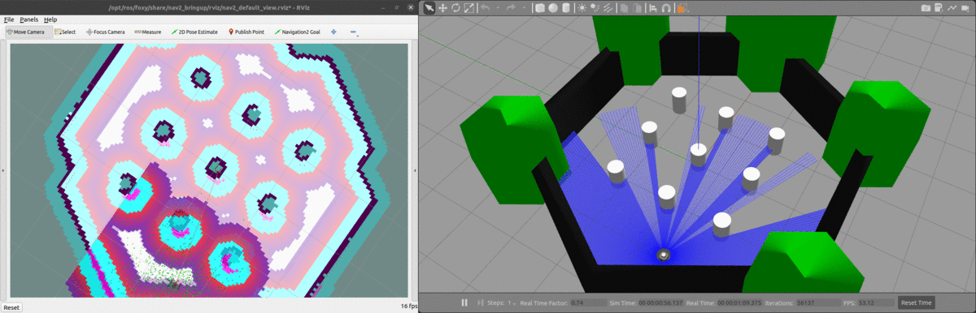Add a spot light in Gazebo
This screenshot has width=976, height=313.
[x=595, y=8]
